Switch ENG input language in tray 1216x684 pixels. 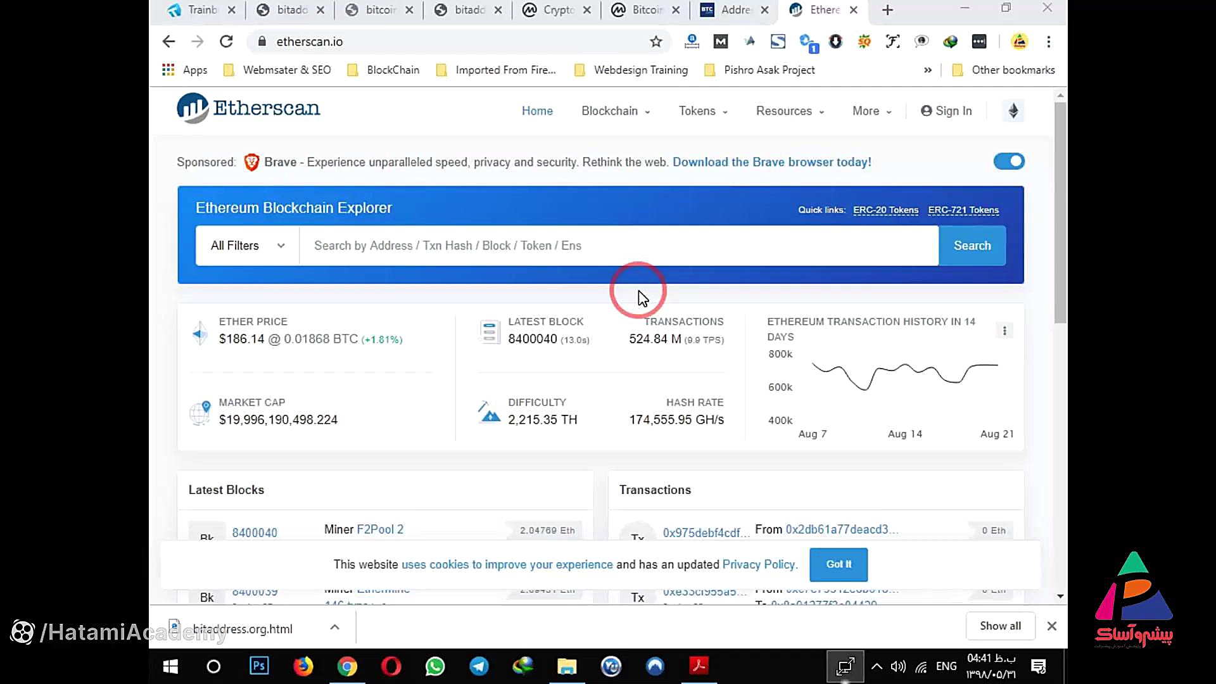(x=946, y=666)
